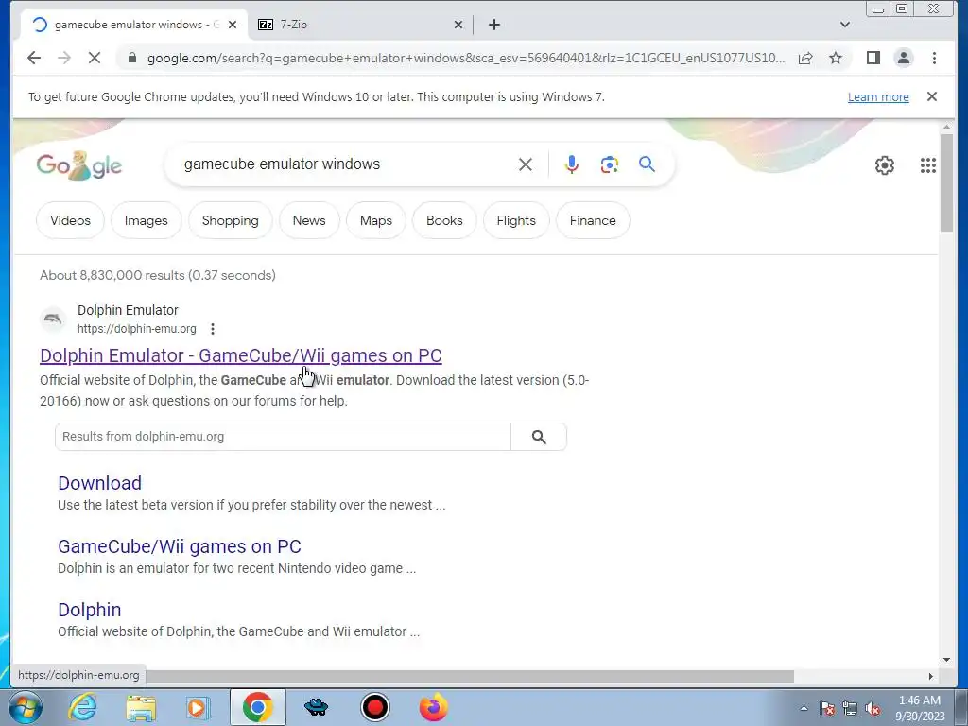Share this page from the address bar
The image size is (968, 726).
pos(805,58)
